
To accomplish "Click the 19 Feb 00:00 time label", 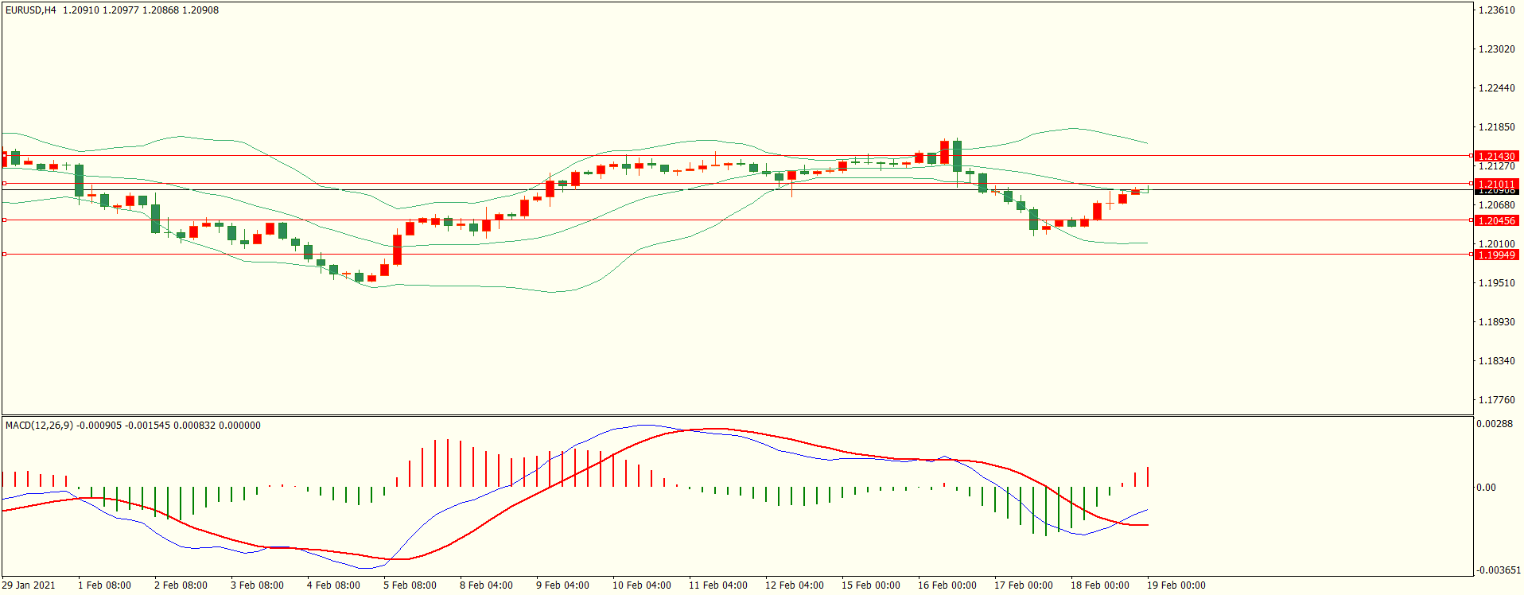I will [x=1176, y=585].
